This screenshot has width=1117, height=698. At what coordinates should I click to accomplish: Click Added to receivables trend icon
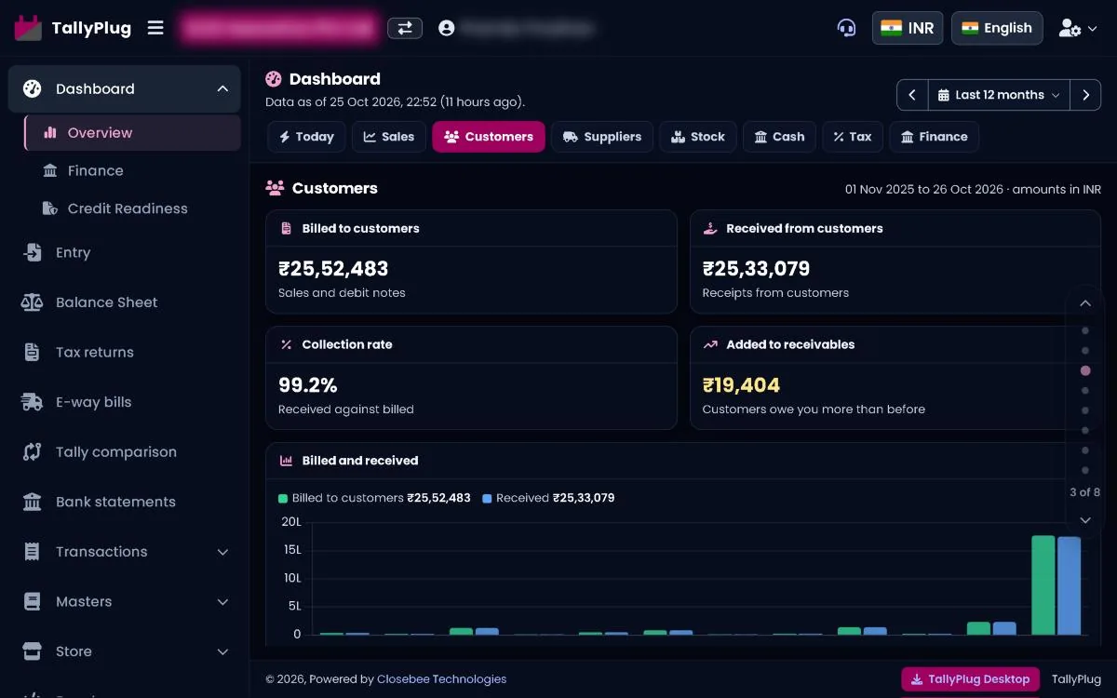click(x=710, y=344)
